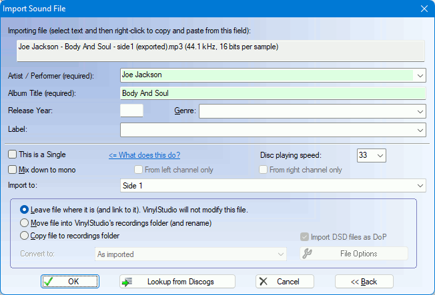
Task: Toggle 'Import DSD files as DoP' checkbox
Action: point(304,237)
